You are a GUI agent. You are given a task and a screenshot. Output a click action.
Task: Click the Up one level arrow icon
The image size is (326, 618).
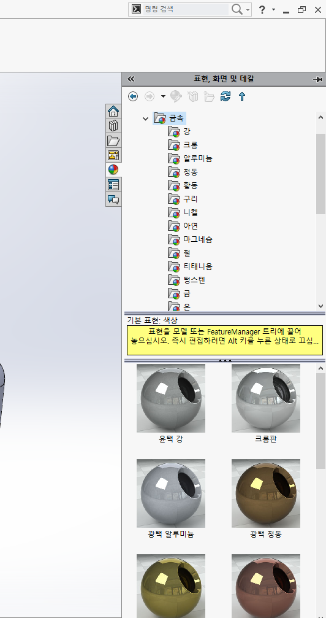242,96
